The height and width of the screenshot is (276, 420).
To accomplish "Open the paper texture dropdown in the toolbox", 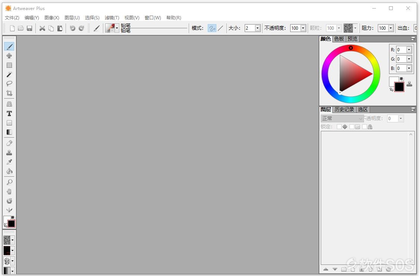I will (12, 240).
